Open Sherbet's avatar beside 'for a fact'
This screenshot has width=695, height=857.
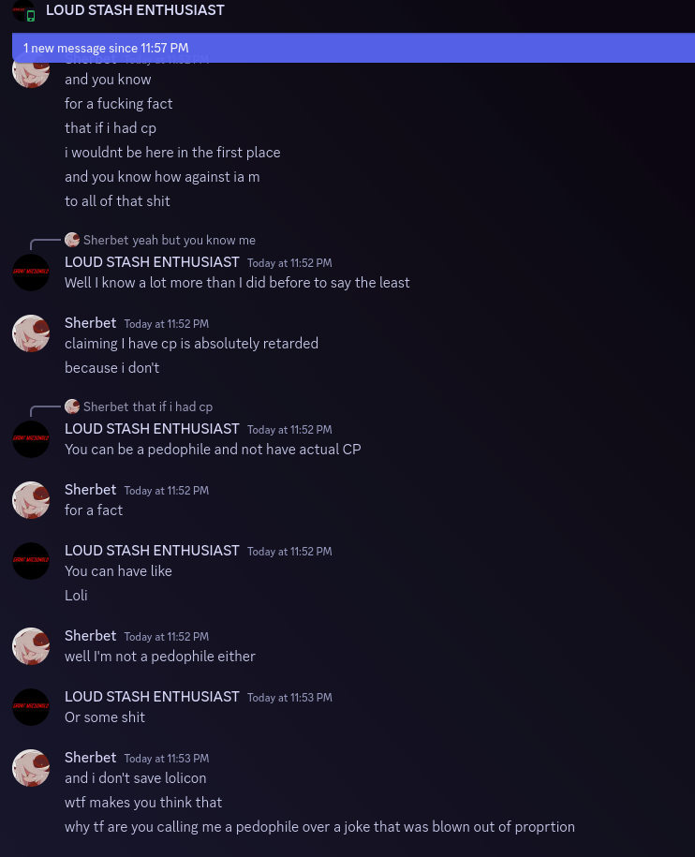coord(31,499)
